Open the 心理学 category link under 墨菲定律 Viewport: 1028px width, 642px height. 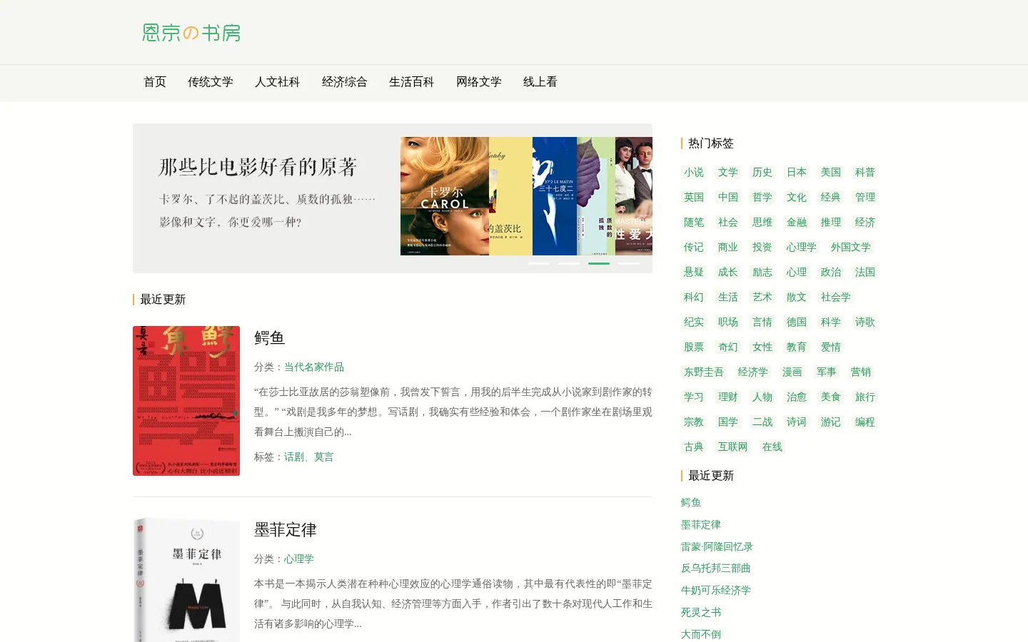pyautogui.click(x=299, y=559)
